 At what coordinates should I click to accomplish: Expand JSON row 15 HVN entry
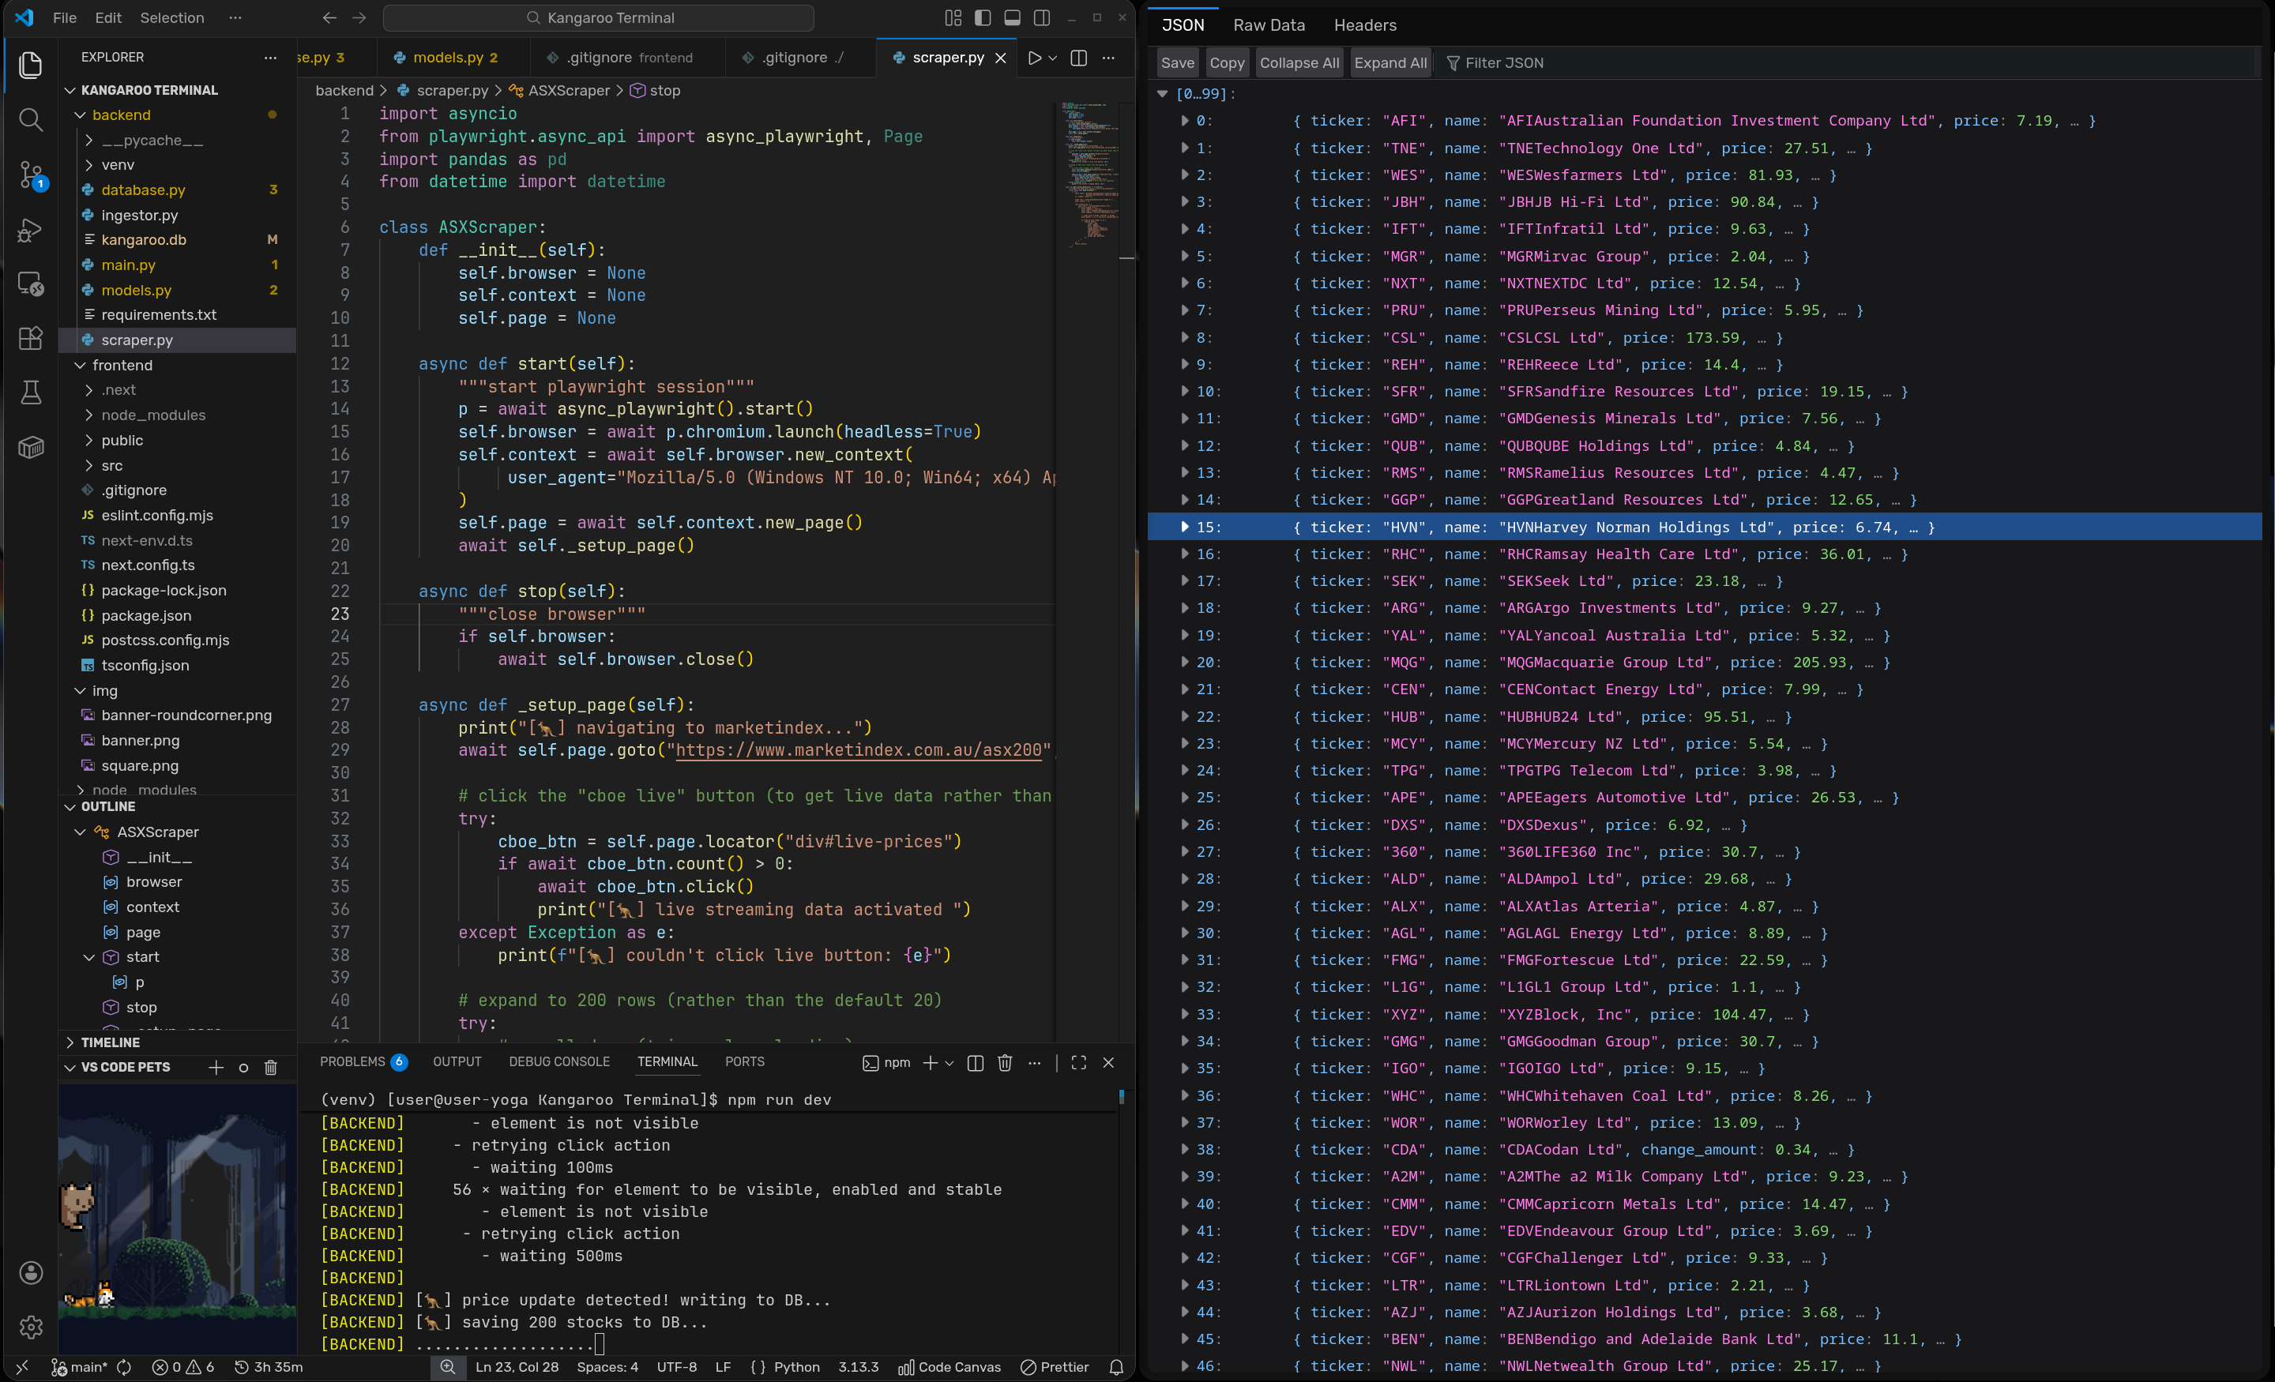click(x=1185, y=528)
